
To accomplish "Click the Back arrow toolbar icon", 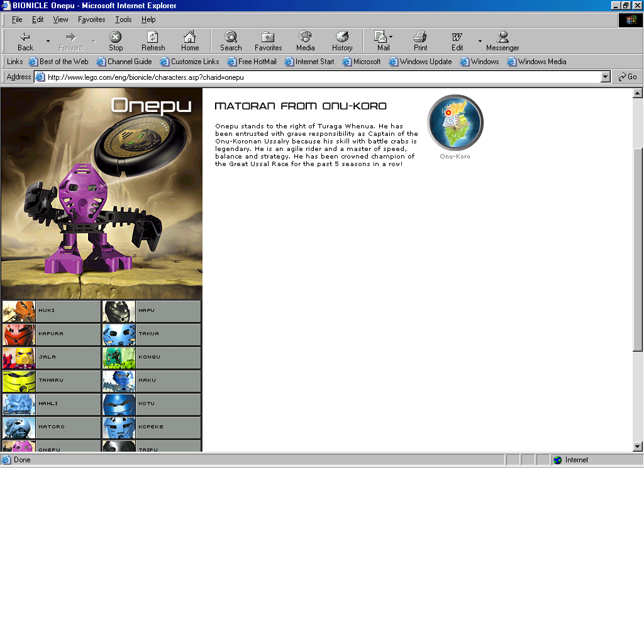I will [25, 37].
